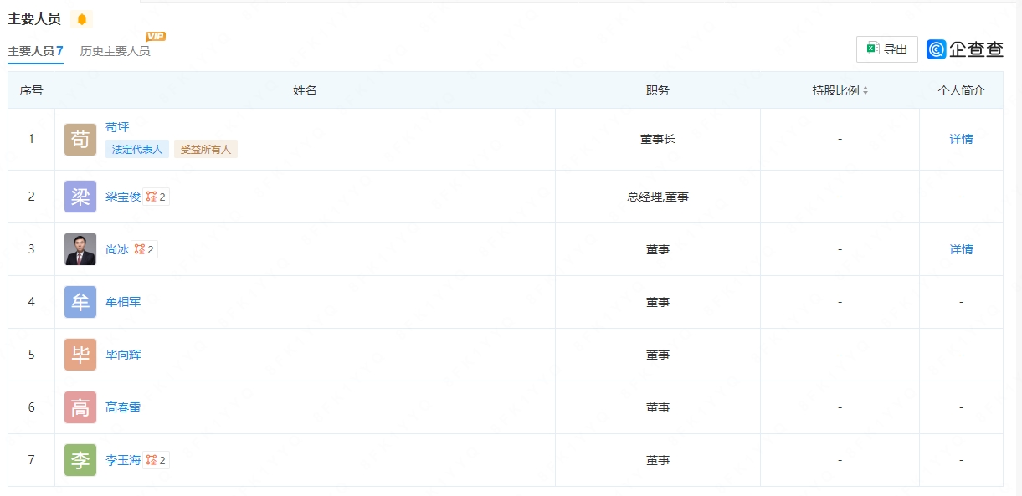Image resolution: width=1022 pixels, height=496 pixels.
Task: Open 尚冰 photo thumbnail
Action: tap(80, 249)
